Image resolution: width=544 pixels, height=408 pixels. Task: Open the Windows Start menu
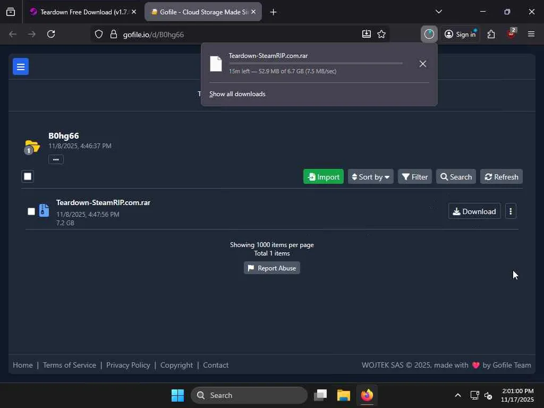coord(177,395)
